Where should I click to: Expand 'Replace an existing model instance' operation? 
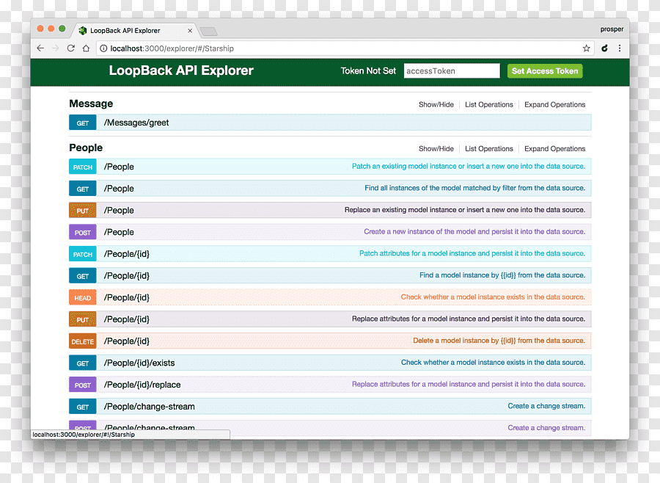(x=465, y=210)
